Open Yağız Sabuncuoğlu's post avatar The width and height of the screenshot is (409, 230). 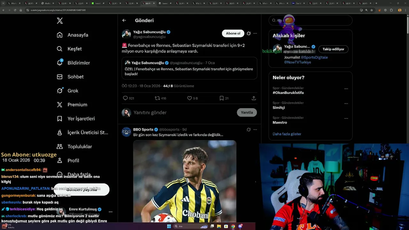(x=127, y=34)
